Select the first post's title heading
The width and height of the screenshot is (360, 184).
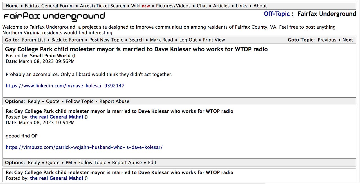[x=136, y=49]
